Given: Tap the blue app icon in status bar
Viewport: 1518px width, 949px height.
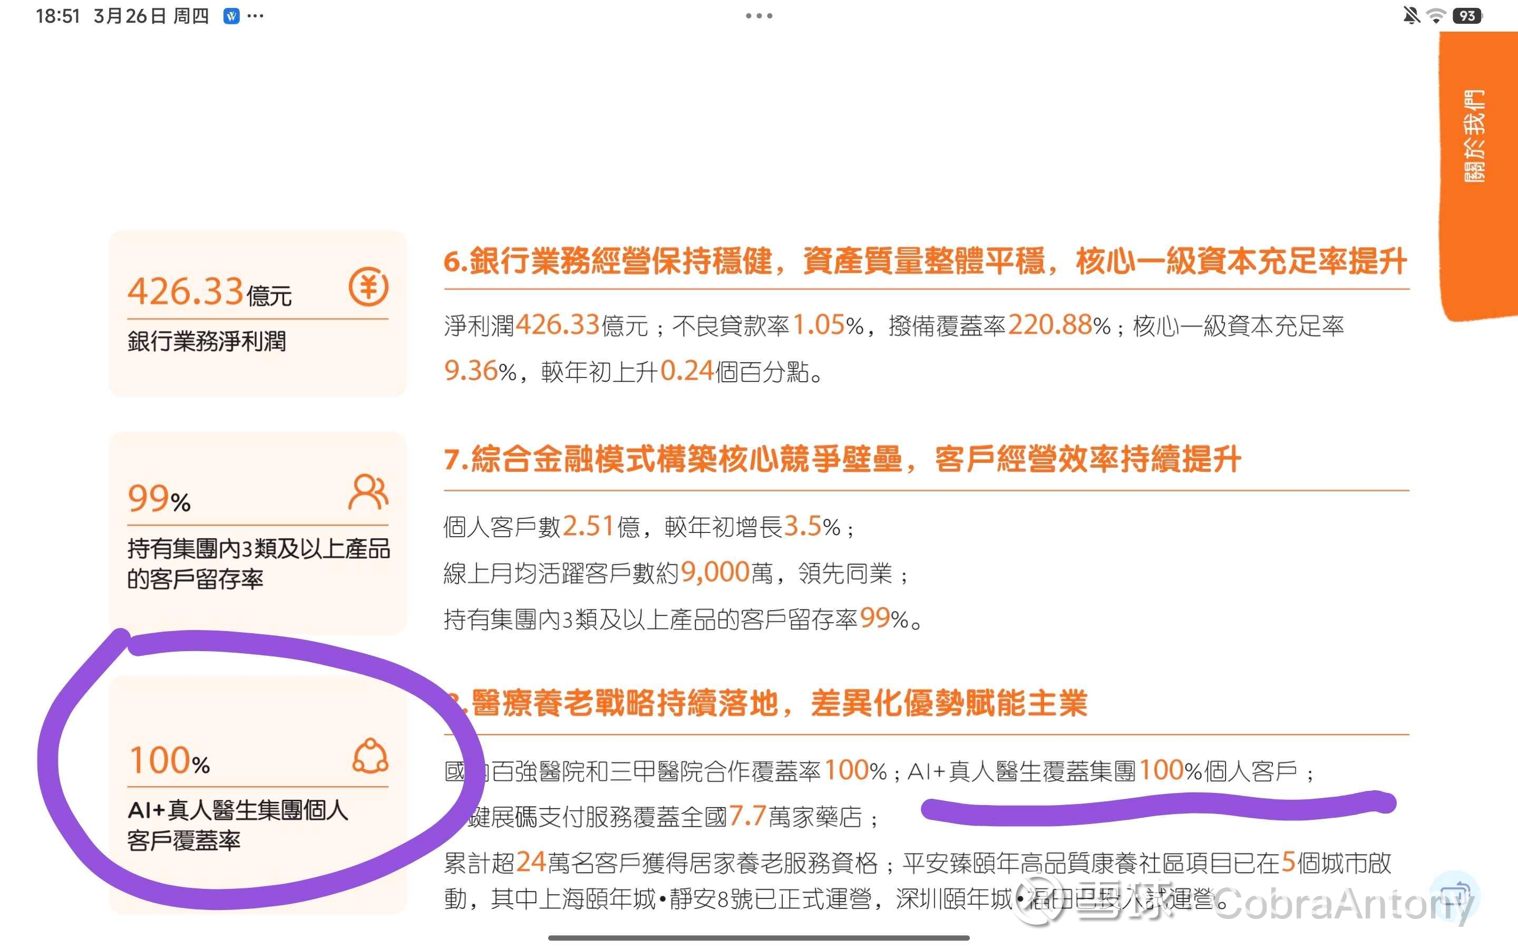Looking at the screenshot, I should [x=231, y=16].
